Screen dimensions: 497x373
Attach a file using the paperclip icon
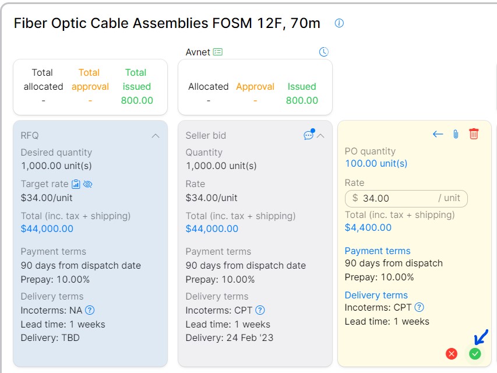456,133
